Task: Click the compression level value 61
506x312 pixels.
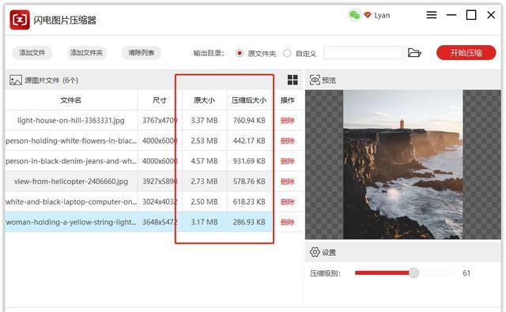Action: point(466,273)
